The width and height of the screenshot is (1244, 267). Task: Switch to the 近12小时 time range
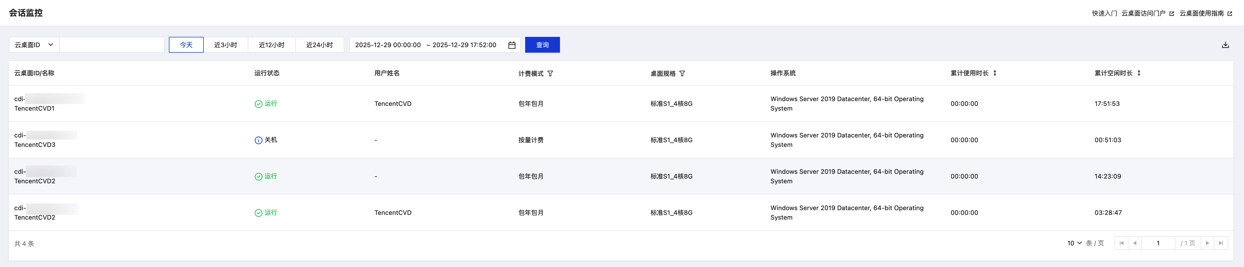click(271, 45)
